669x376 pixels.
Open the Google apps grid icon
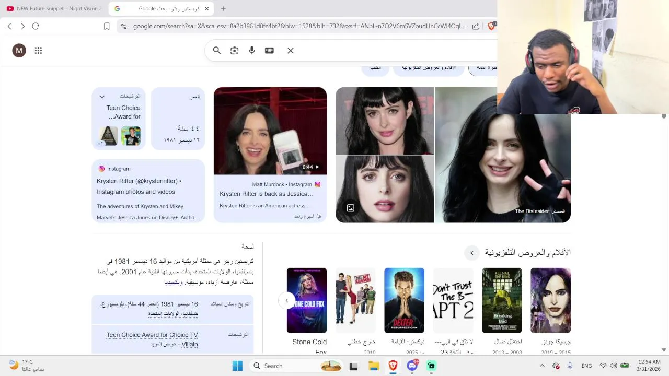point(38,51)
